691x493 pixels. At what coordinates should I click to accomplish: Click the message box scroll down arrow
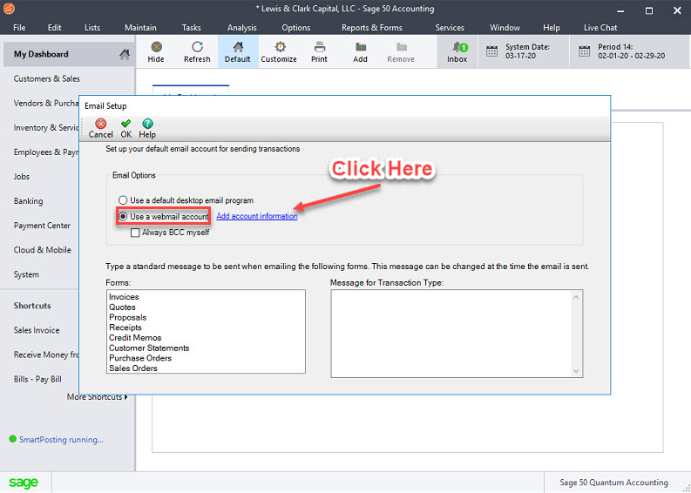576,371
